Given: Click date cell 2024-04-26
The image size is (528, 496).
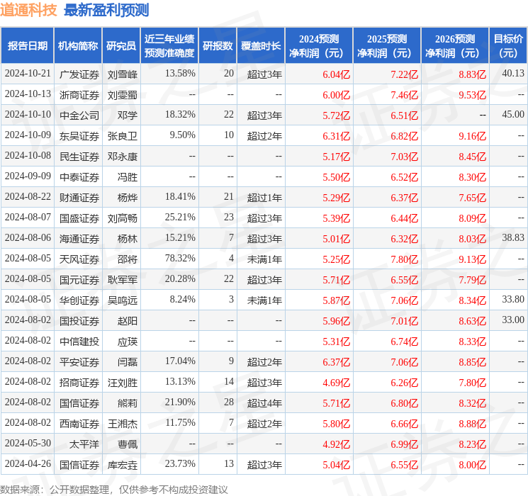Looking at the screenshot, I should coord(28,464).
